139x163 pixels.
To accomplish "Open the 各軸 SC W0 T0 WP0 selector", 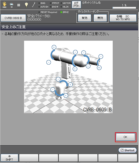I will click(x=123, y=18).
